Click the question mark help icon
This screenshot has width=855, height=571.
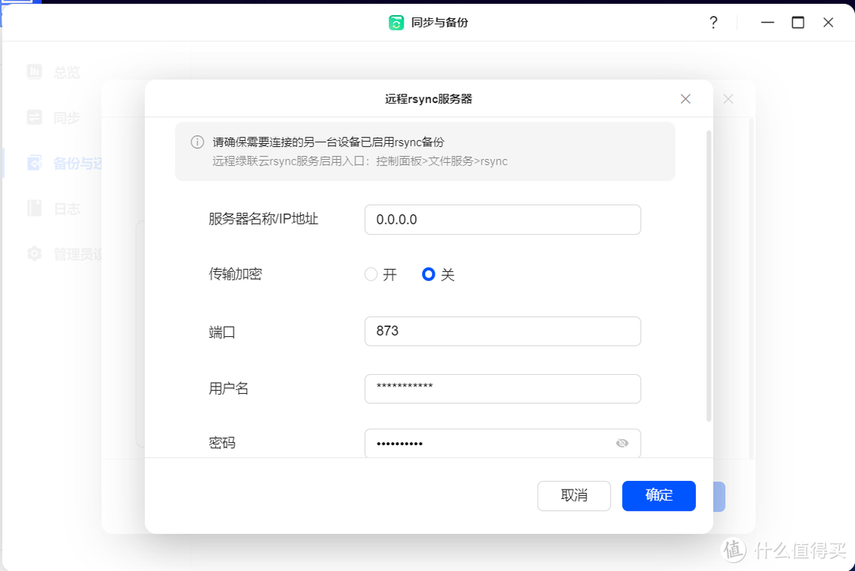[712, 22]
